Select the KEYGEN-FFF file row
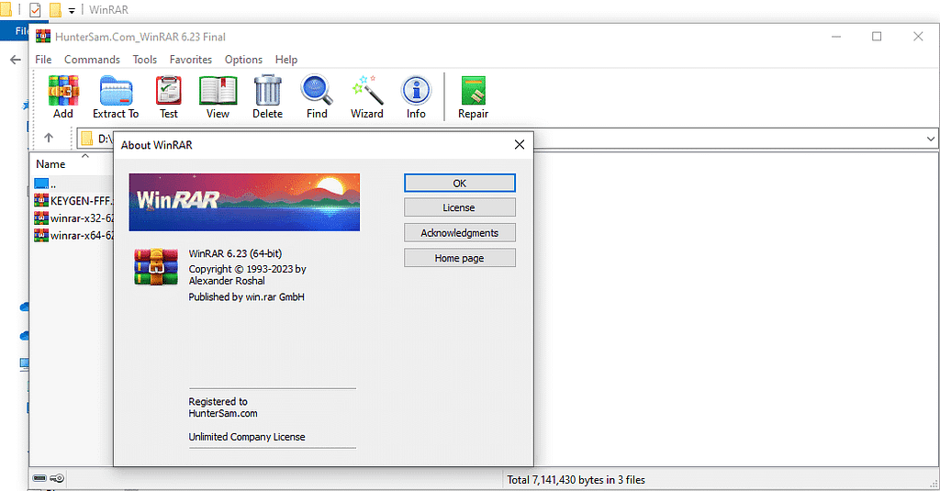 pos(73,201)
